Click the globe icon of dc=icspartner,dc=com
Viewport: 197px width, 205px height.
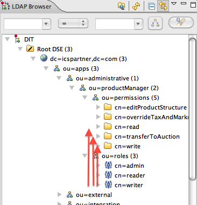(x=44, y=58)
